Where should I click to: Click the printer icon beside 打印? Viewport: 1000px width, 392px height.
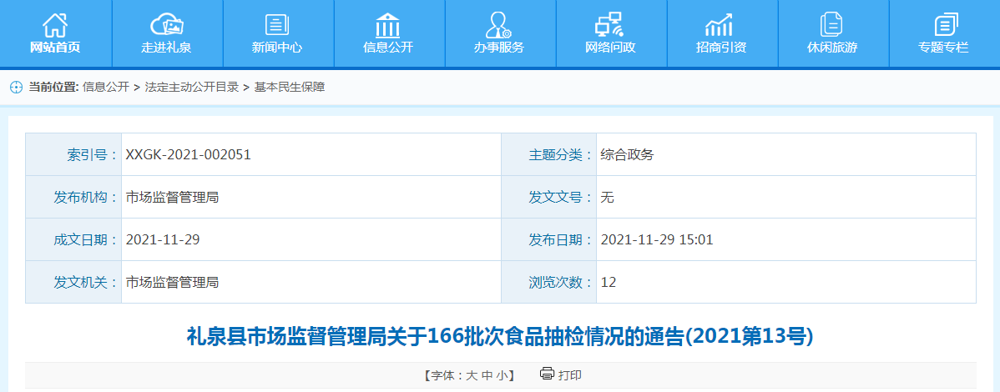tap(547, 374)
